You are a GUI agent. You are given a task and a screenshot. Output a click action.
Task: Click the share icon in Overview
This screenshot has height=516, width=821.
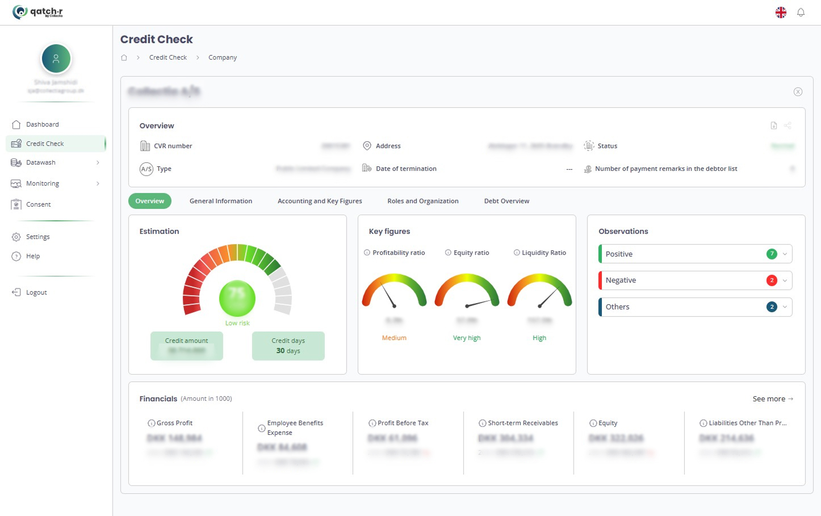pos(788,125)
